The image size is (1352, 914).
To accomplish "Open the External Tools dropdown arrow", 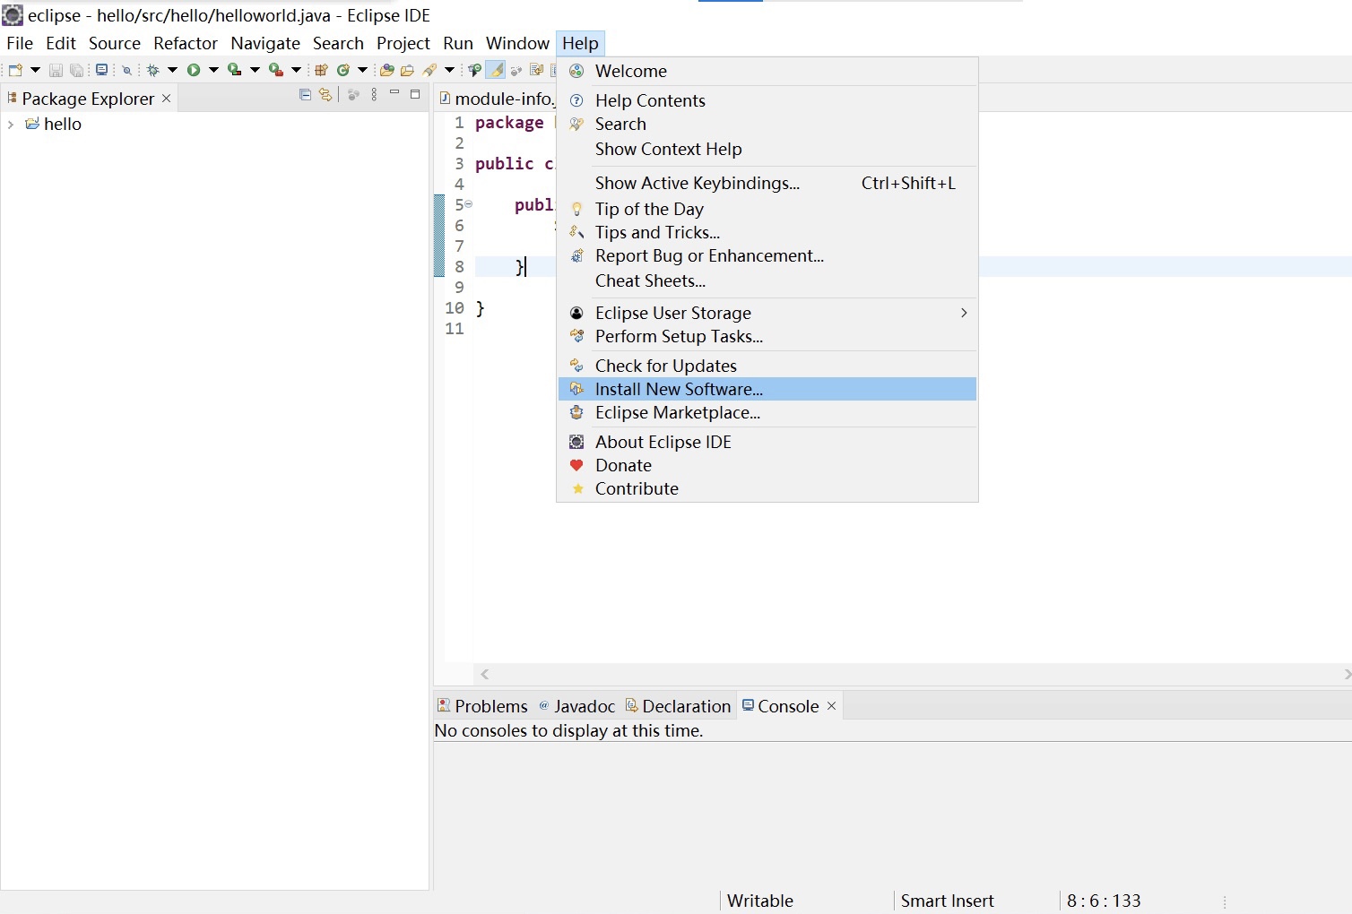I will coord(296,70).
